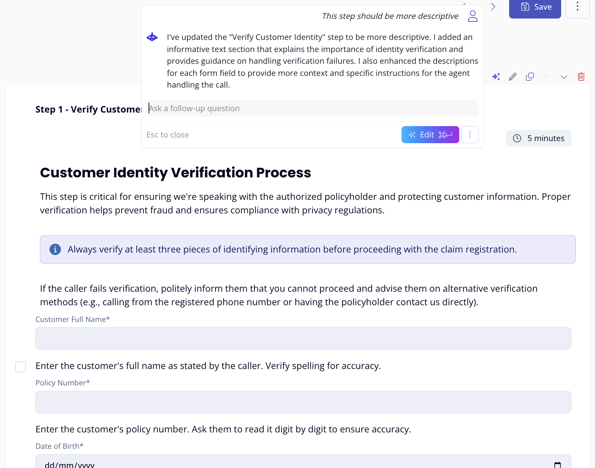Open the three-dot options beside the Edit button

[x=470, y=135]
